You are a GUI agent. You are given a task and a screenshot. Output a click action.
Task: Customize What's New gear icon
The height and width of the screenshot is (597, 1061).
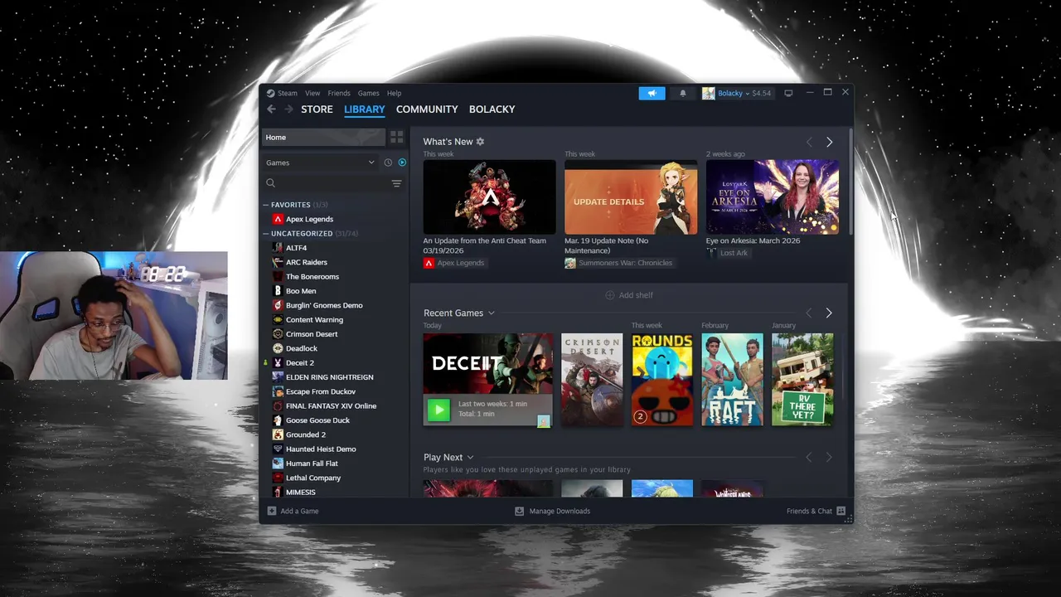(x=480, y=142)
